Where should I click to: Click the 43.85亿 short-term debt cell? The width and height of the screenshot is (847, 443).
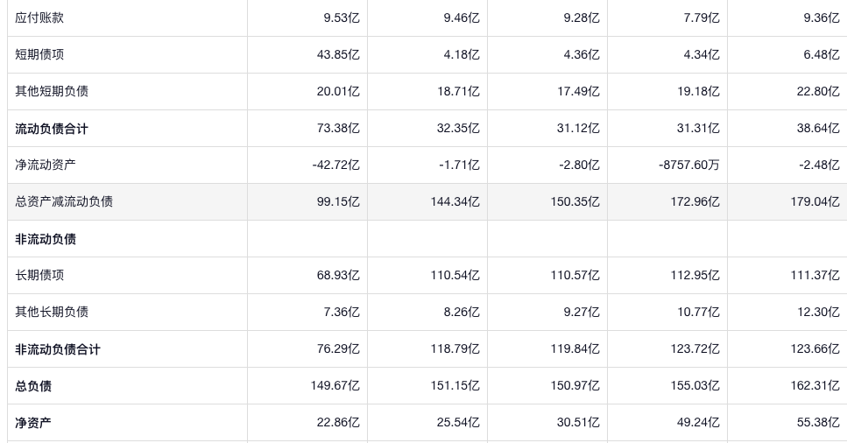[x=338, y=54]
